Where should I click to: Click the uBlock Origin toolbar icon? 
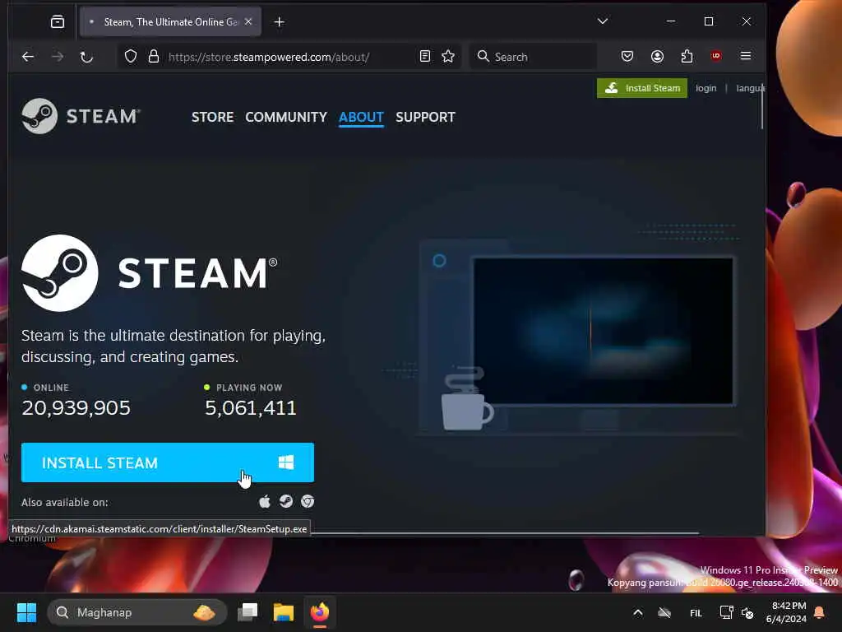click(x=716, y=56)
